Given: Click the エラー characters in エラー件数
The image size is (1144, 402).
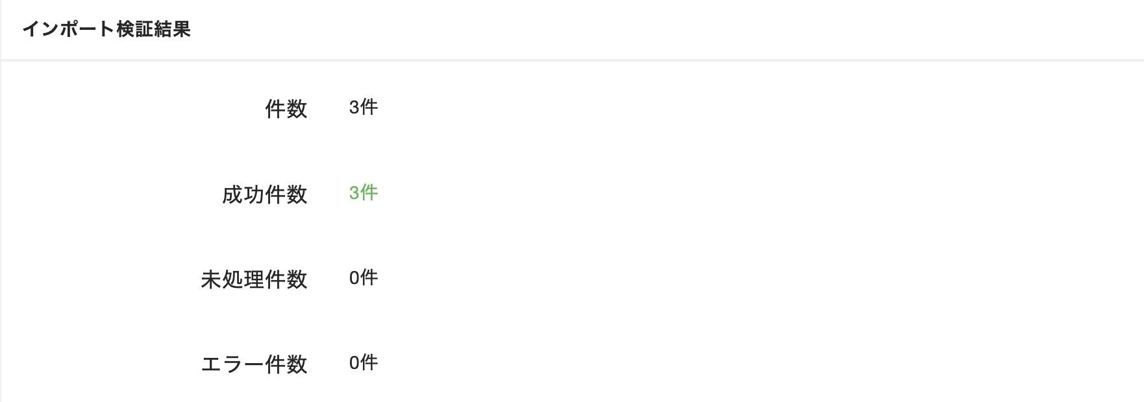Looking at the screenshot, I should (233, 364).
